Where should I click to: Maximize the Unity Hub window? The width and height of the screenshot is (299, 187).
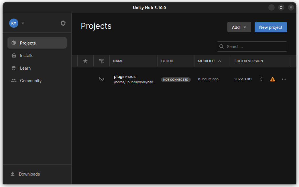[281, 8]
